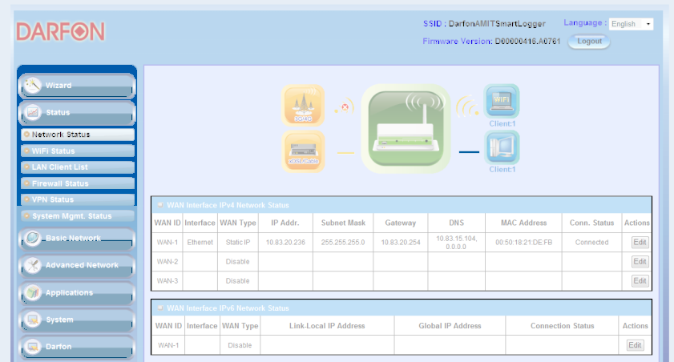Image resolution: width=674 pixels, height=362 pixels.
Task: Open the Wizard menu
Action: (77, 86)
